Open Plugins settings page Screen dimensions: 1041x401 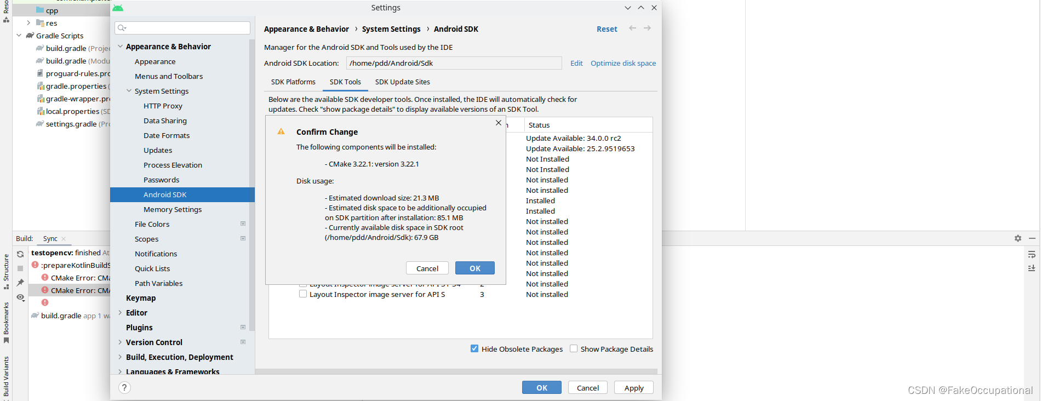pos(139,328)
